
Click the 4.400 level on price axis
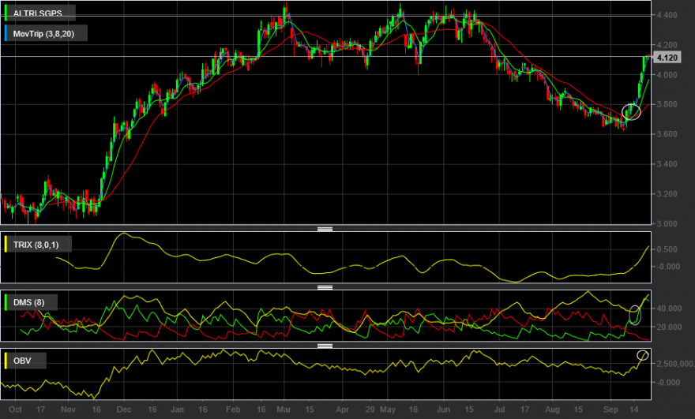point(667,15)
